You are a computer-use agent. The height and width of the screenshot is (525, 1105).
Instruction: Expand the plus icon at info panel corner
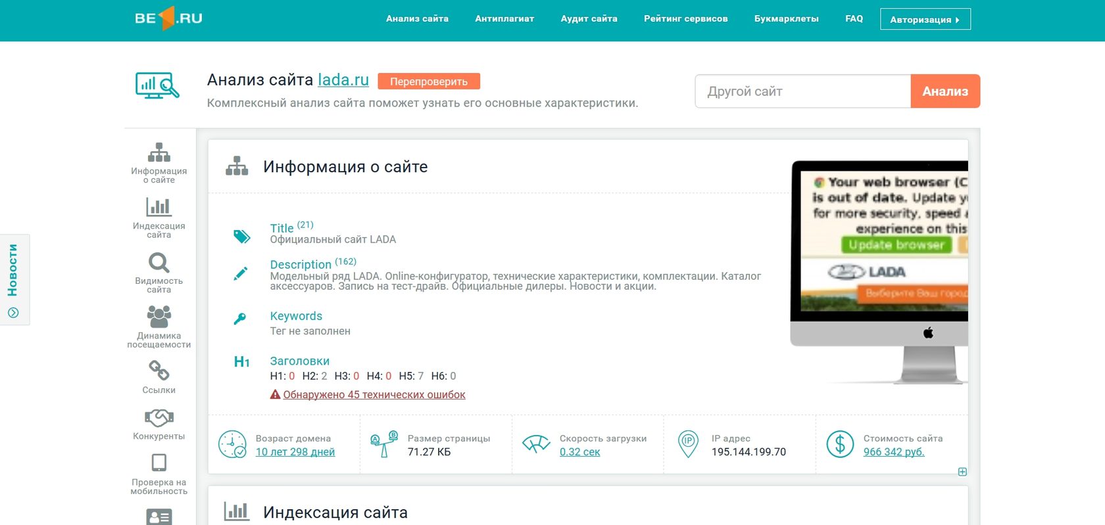[x=962, y=472]
